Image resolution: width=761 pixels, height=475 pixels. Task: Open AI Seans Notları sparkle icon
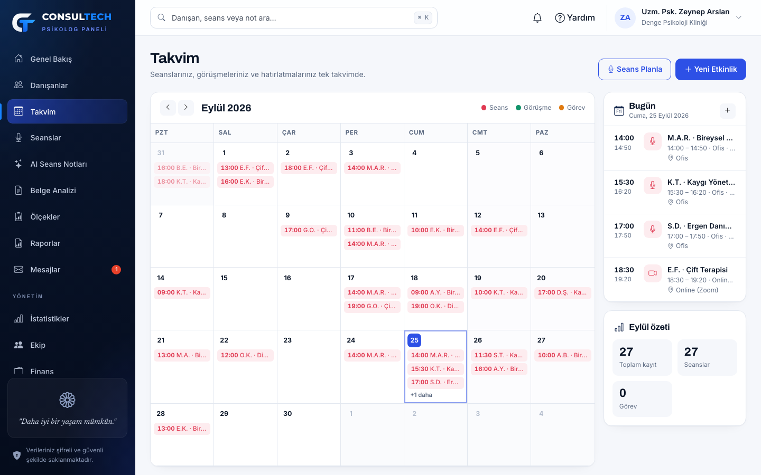coord(18,164)
